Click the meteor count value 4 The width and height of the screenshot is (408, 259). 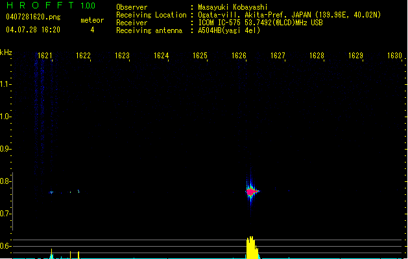[92, 30]
